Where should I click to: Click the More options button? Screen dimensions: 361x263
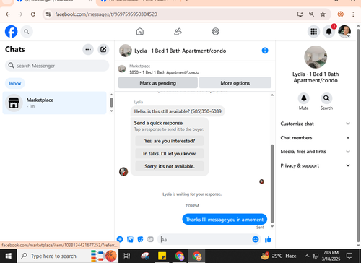(x=235, y=83)
